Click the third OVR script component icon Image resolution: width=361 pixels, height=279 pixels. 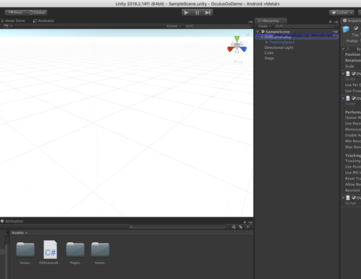pyautogui.click(x=348, y=198)
